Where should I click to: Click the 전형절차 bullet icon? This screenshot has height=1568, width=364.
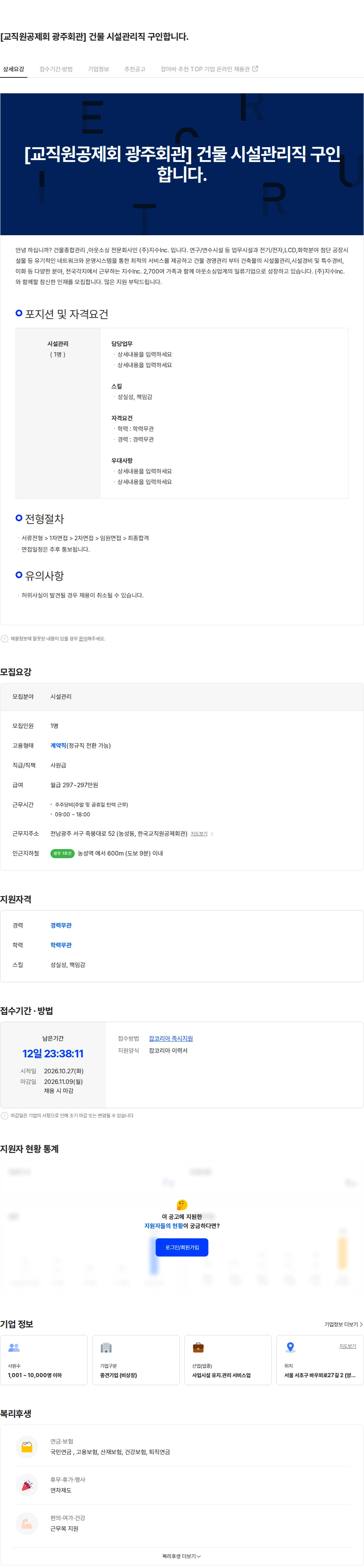[x=19, y=518]
